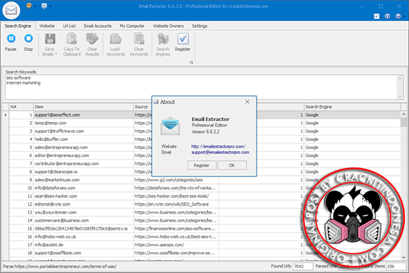Click the application mail logo button

coord(11,10)
